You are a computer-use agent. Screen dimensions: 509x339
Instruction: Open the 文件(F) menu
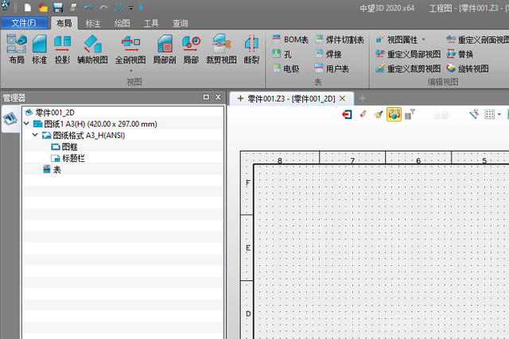(25, 23)
